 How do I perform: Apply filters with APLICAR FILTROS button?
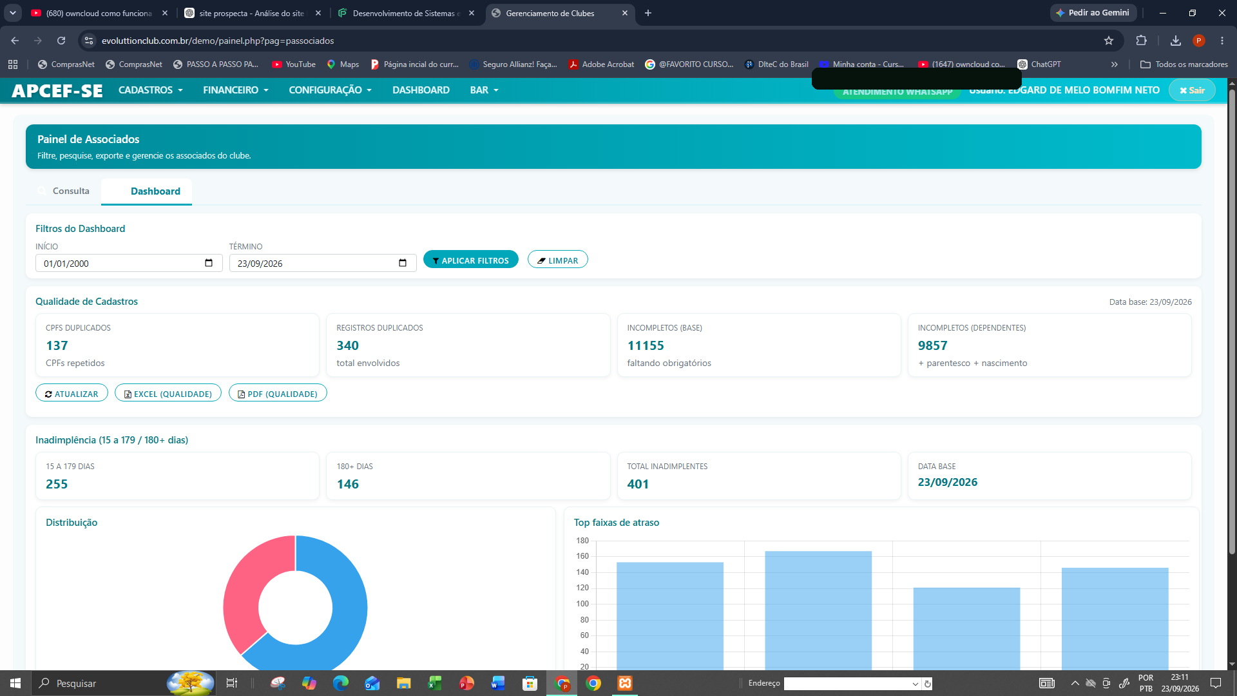[x=471, y=260]
